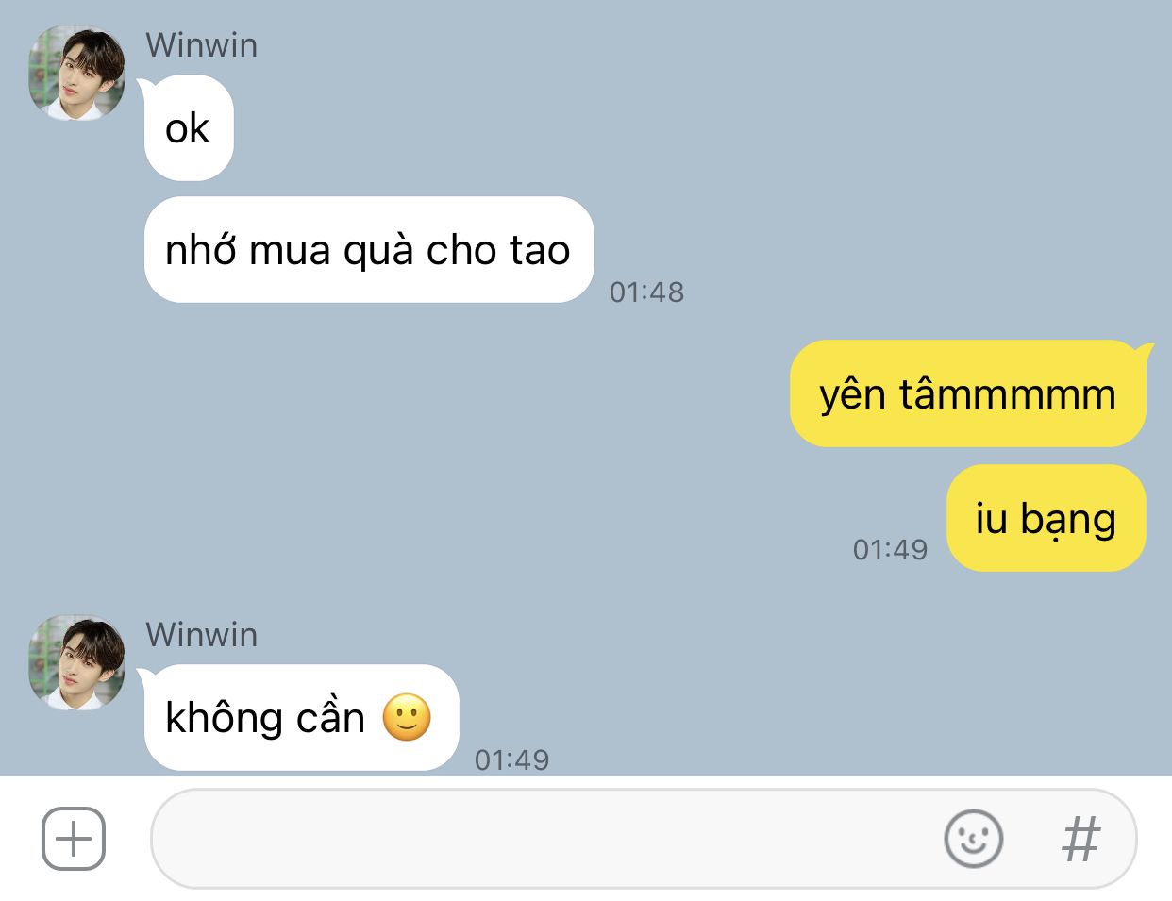Select the 'không cần' message bubble
1172x901 pixels.
click(x=301, y=717)
